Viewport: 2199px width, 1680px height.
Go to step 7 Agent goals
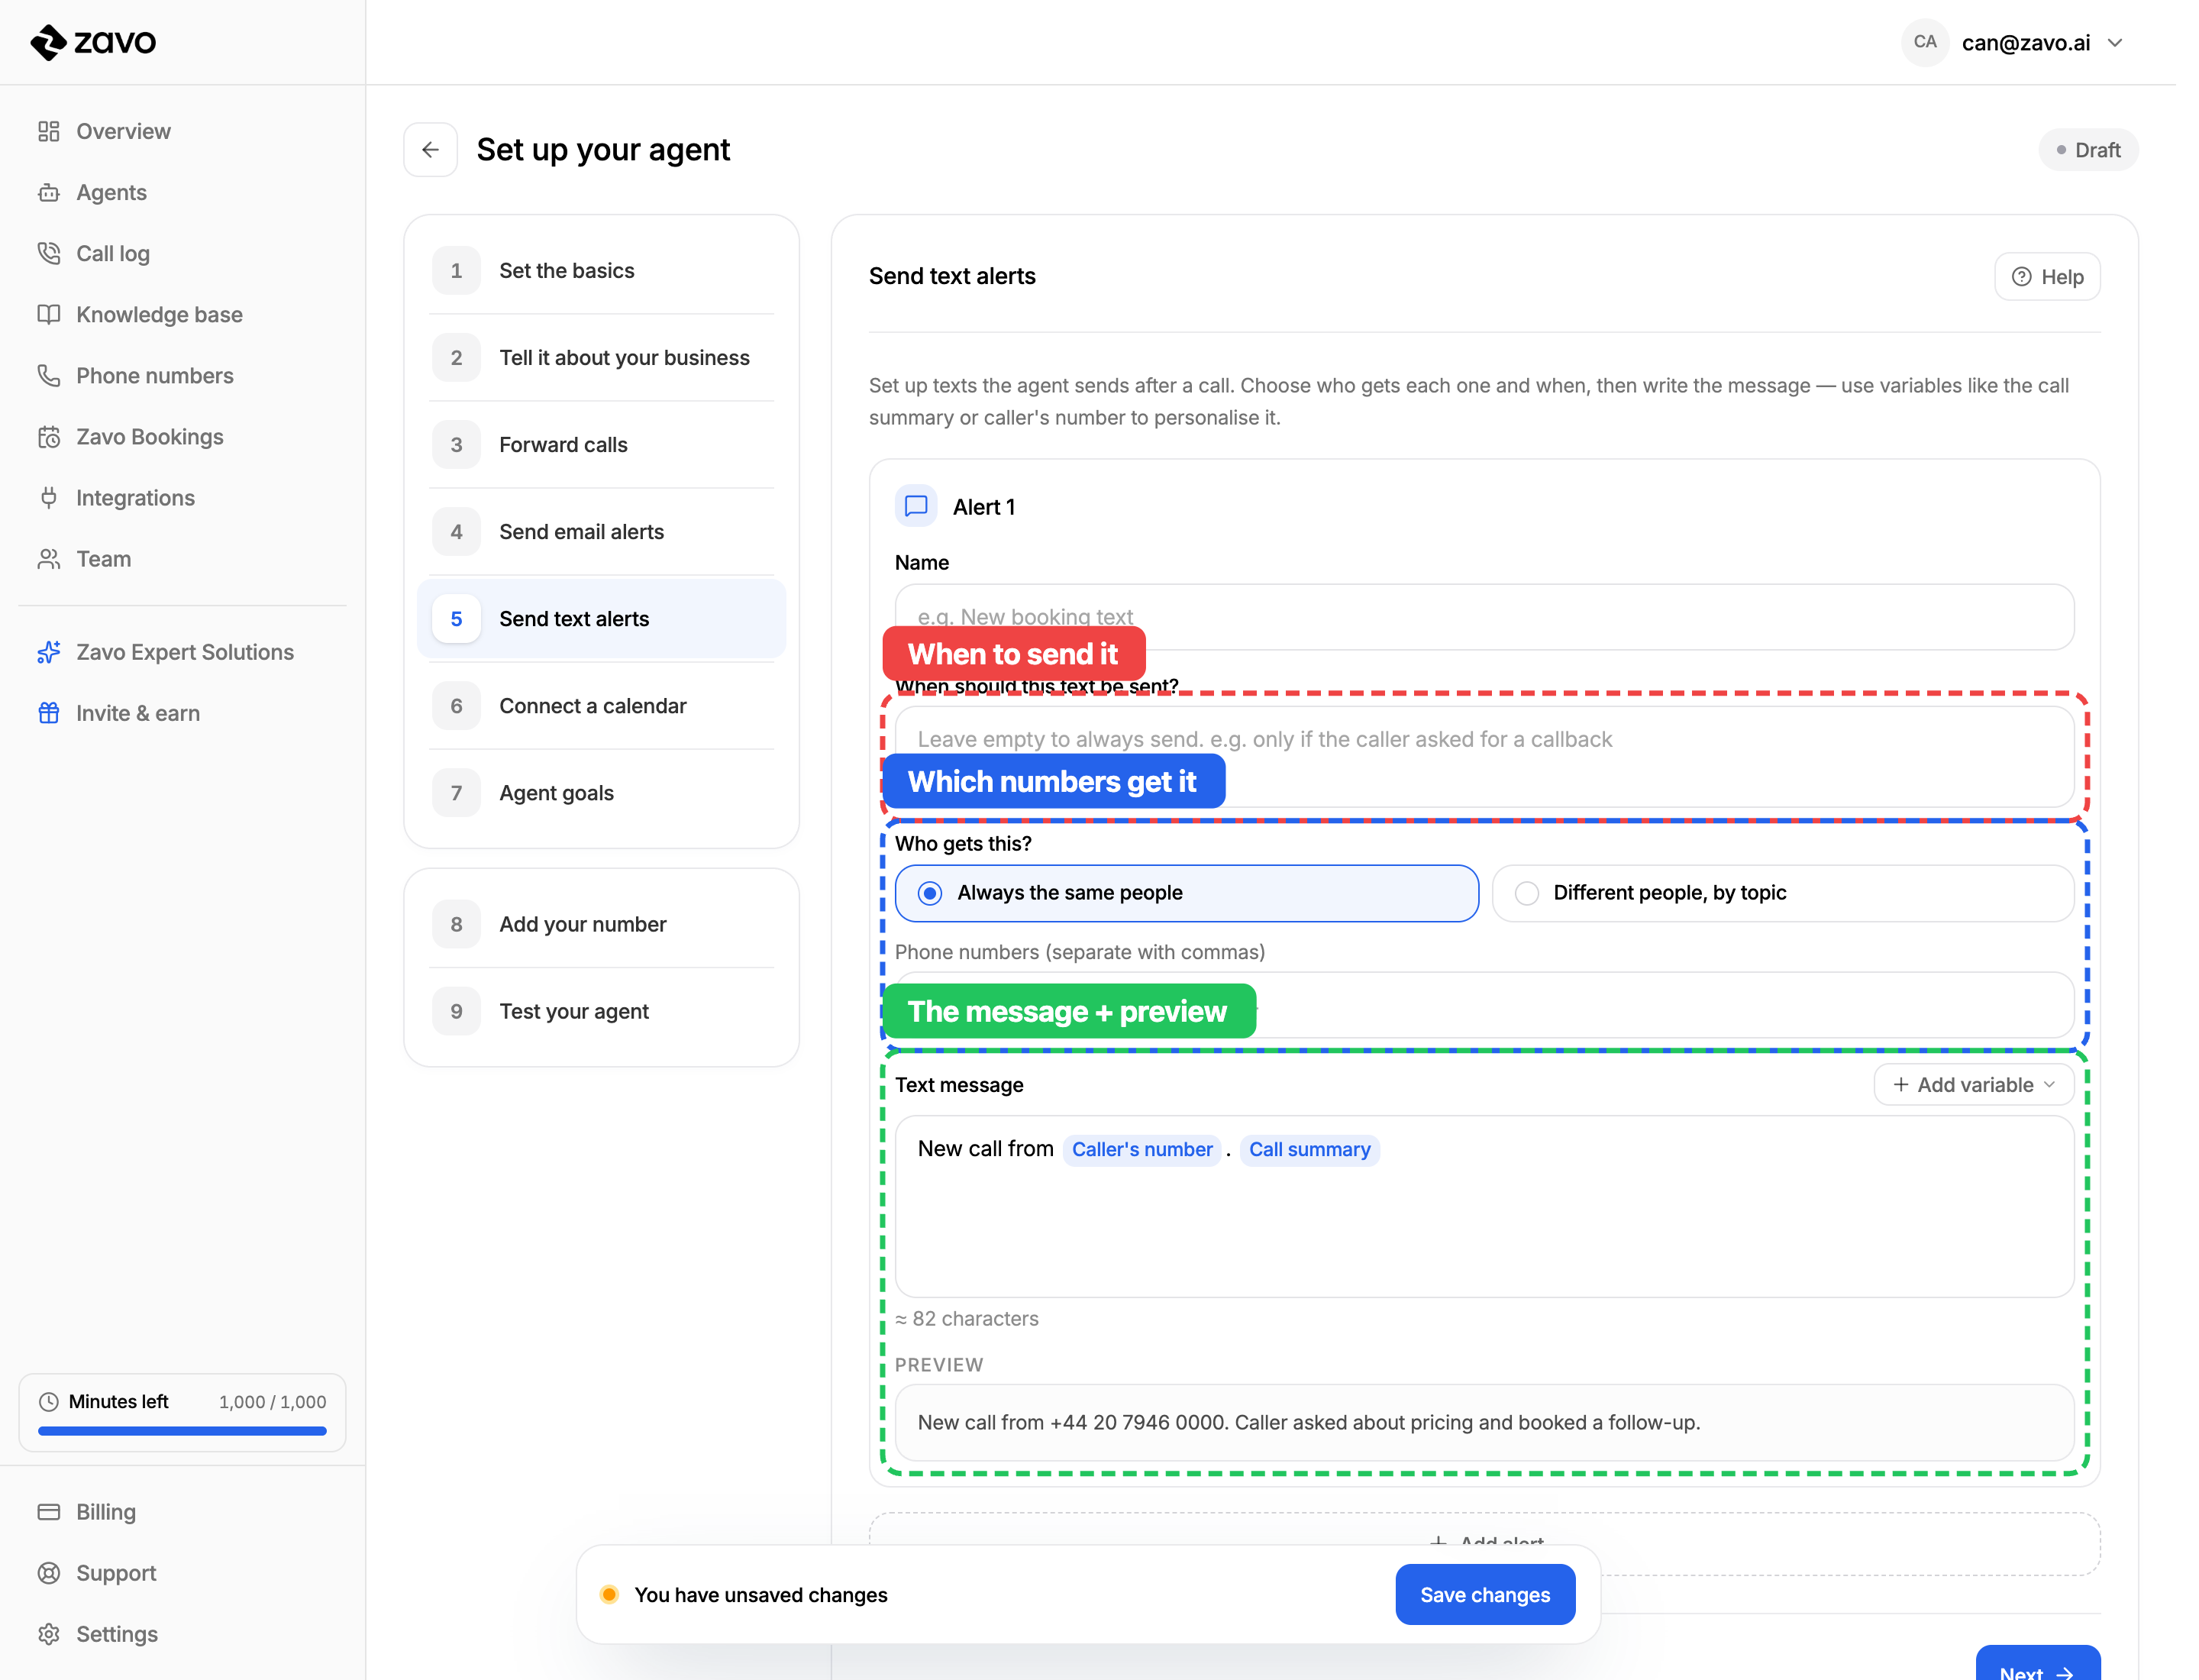(601, 793)
